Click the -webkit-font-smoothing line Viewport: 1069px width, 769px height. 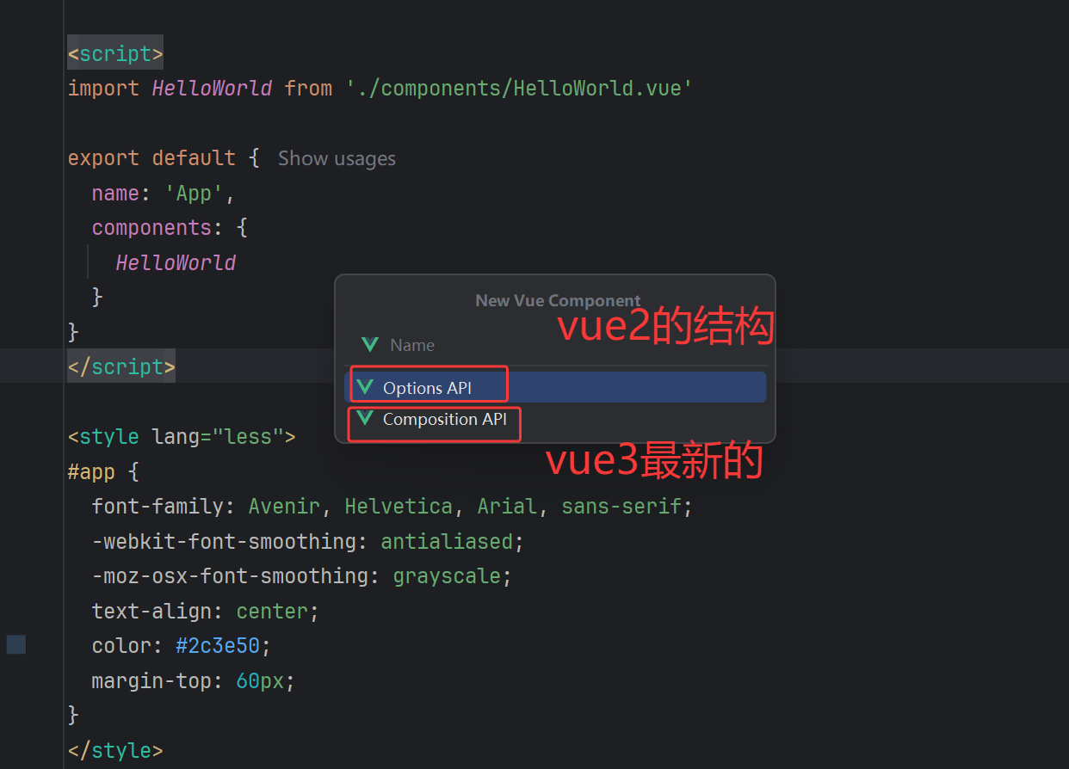pos(307,542)
